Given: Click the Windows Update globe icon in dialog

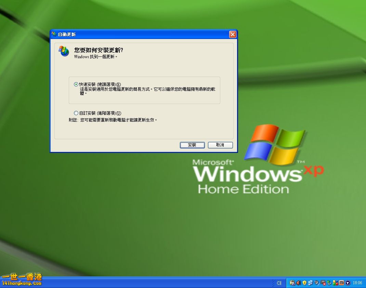Looking at the screenshot, I should (x=64, y=51).
